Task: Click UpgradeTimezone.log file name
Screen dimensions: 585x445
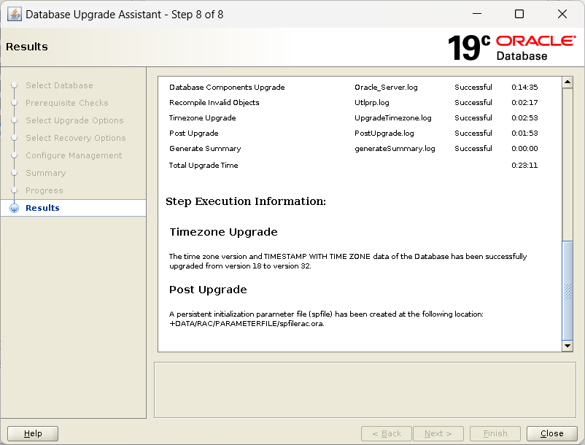Action: [x=393, y=117]
